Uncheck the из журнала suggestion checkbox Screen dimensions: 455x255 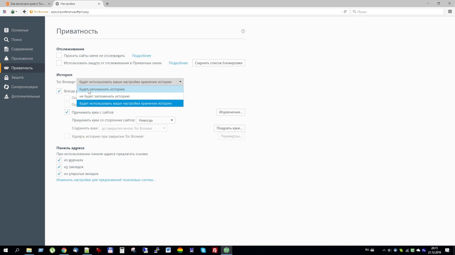pyautogui.click(x=59, y=160)
